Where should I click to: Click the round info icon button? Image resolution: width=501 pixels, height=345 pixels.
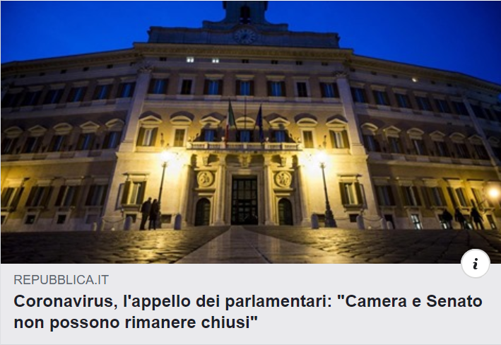point(475,264)
